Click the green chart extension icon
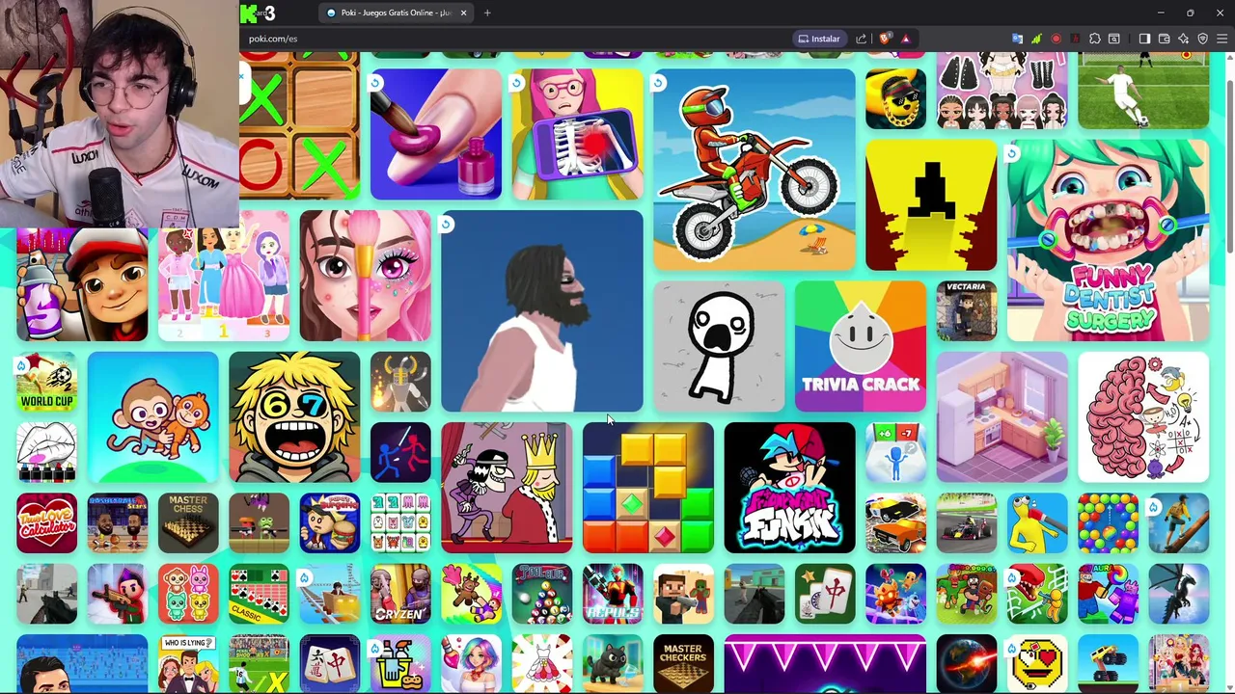The width and height of the screenshot is (1235, 694). [1036, 39]
